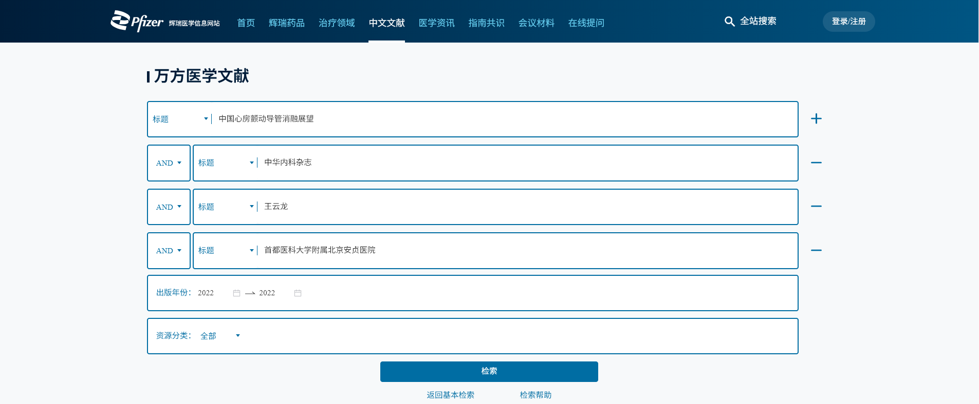
Task: Add a search row with plus icon
Action: (816, 119)
